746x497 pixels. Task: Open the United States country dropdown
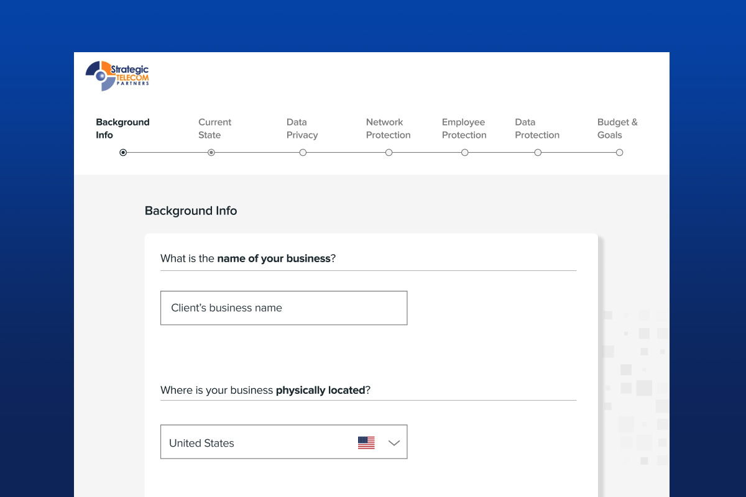coord(283,442)
